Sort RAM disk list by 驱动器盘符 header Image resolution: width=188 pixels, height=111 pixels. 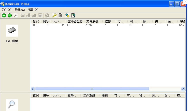click(75, 21)
